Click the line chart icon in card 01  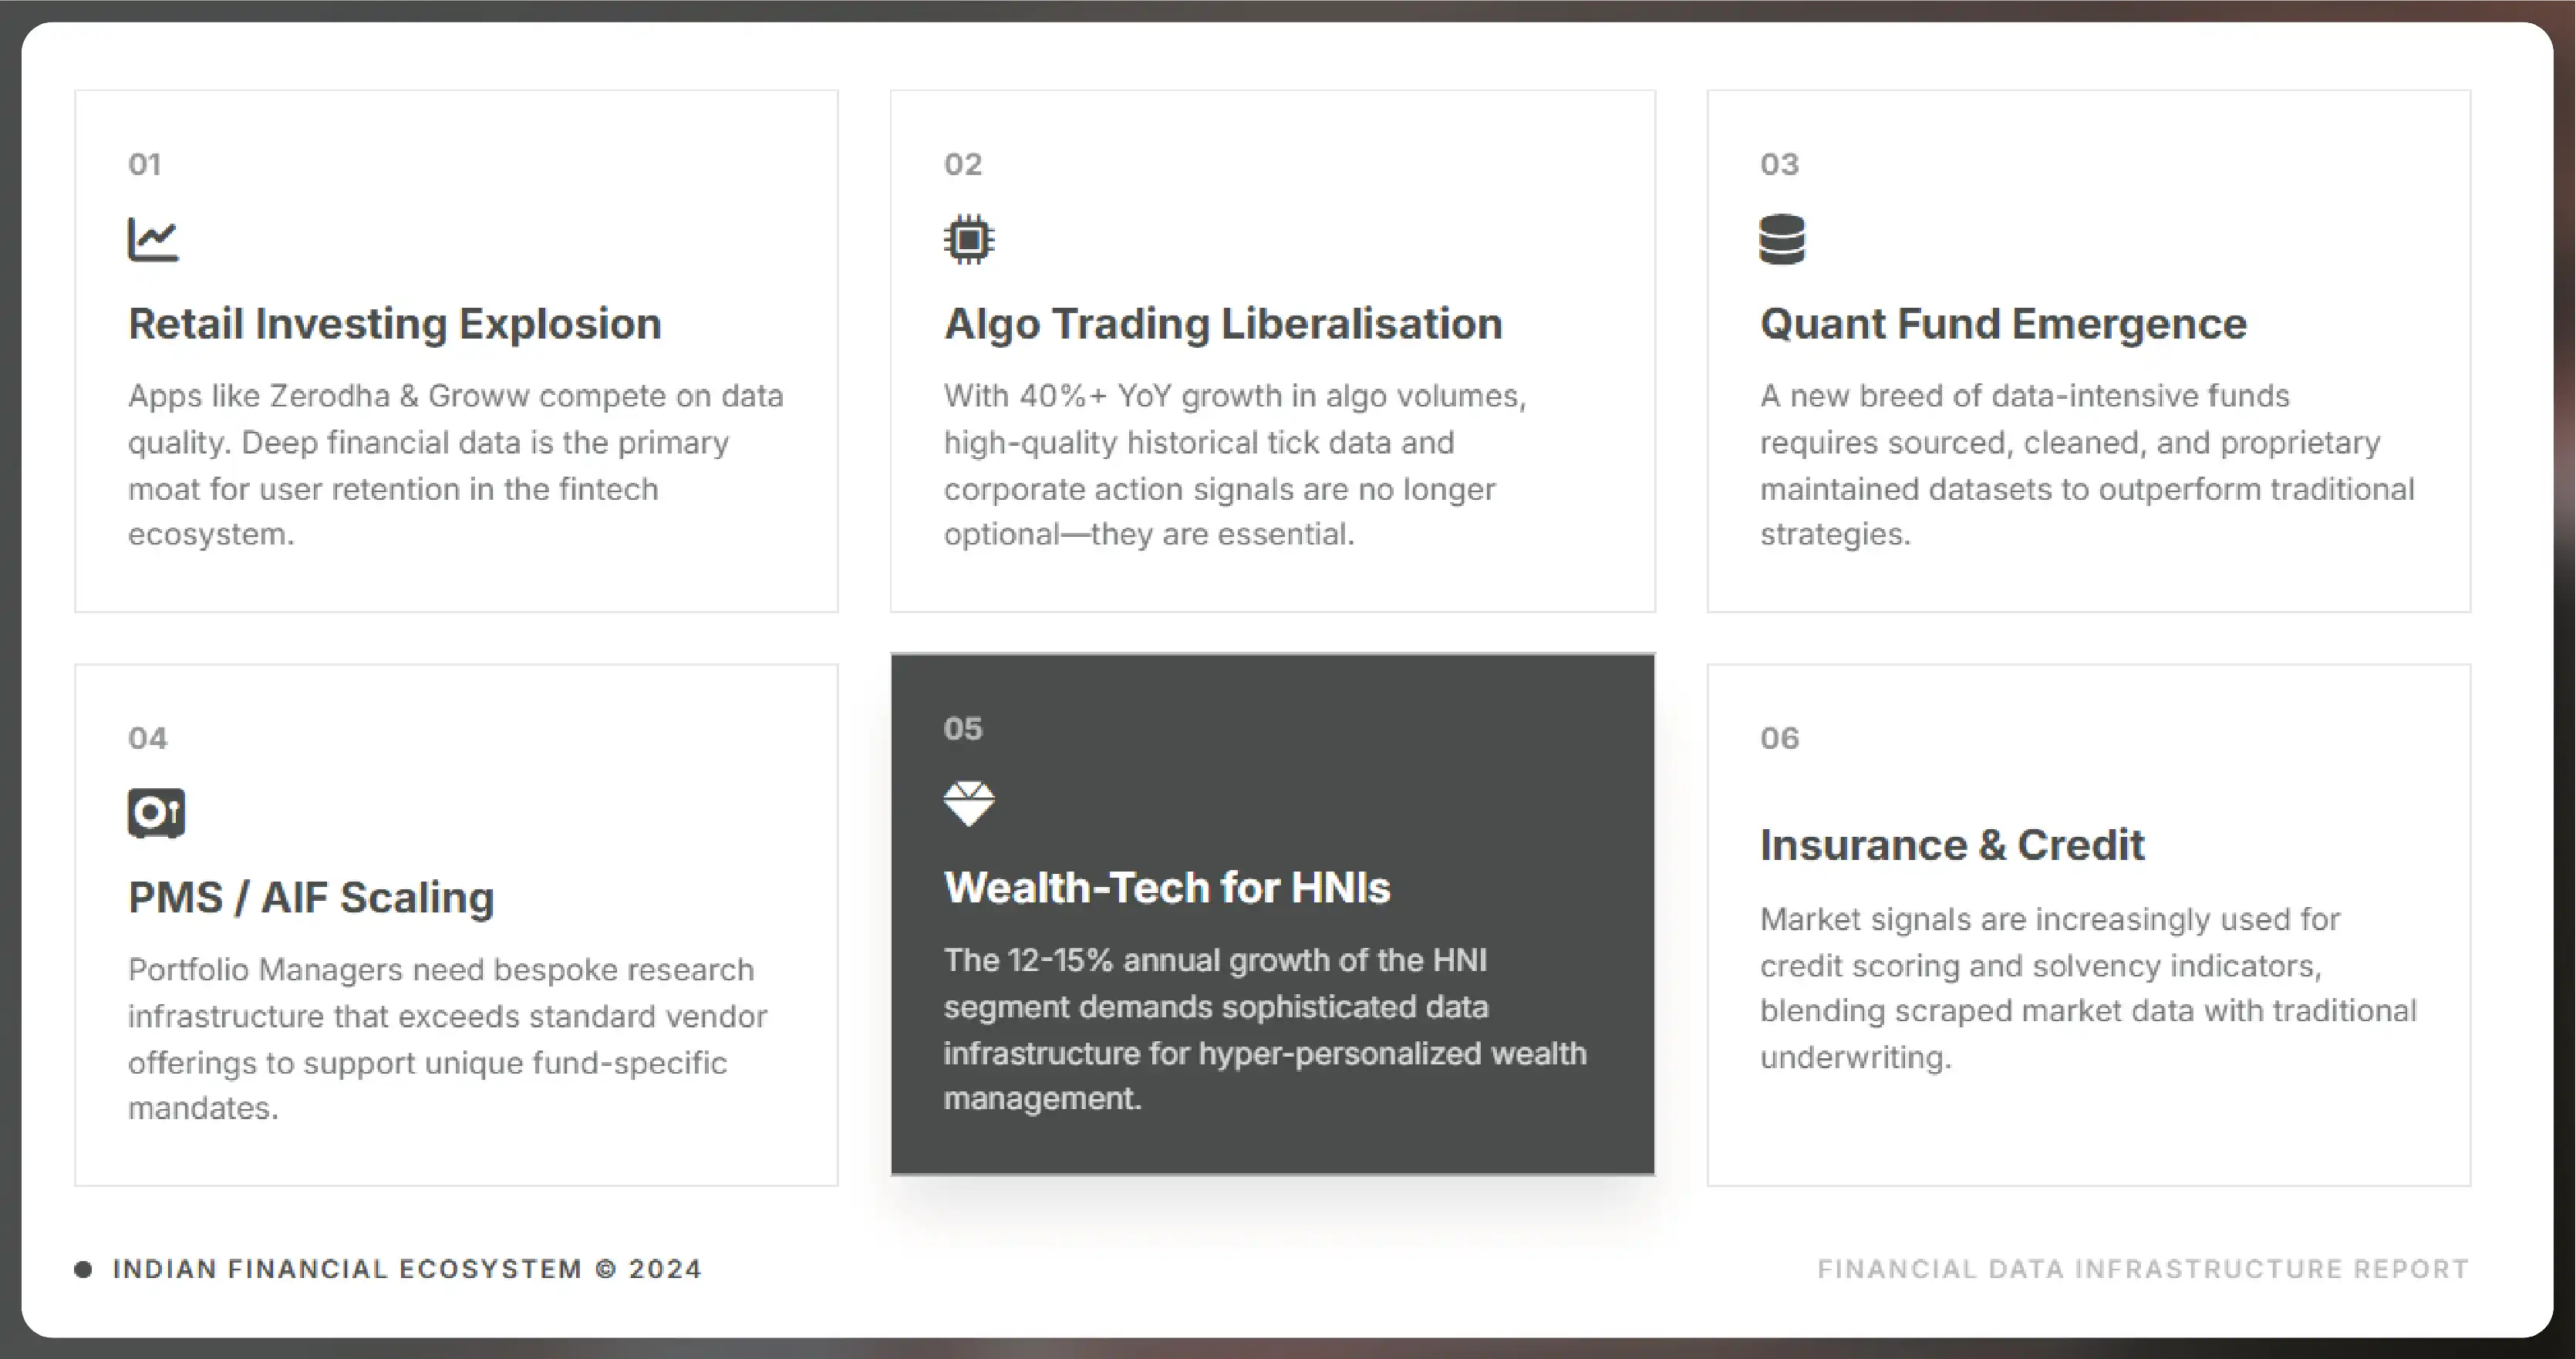pos(153,240)
